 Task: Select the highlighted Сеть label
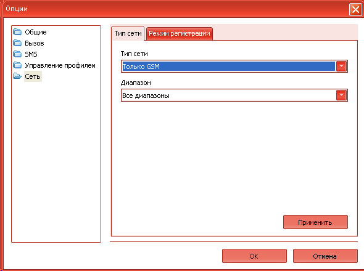coord(33,76)
